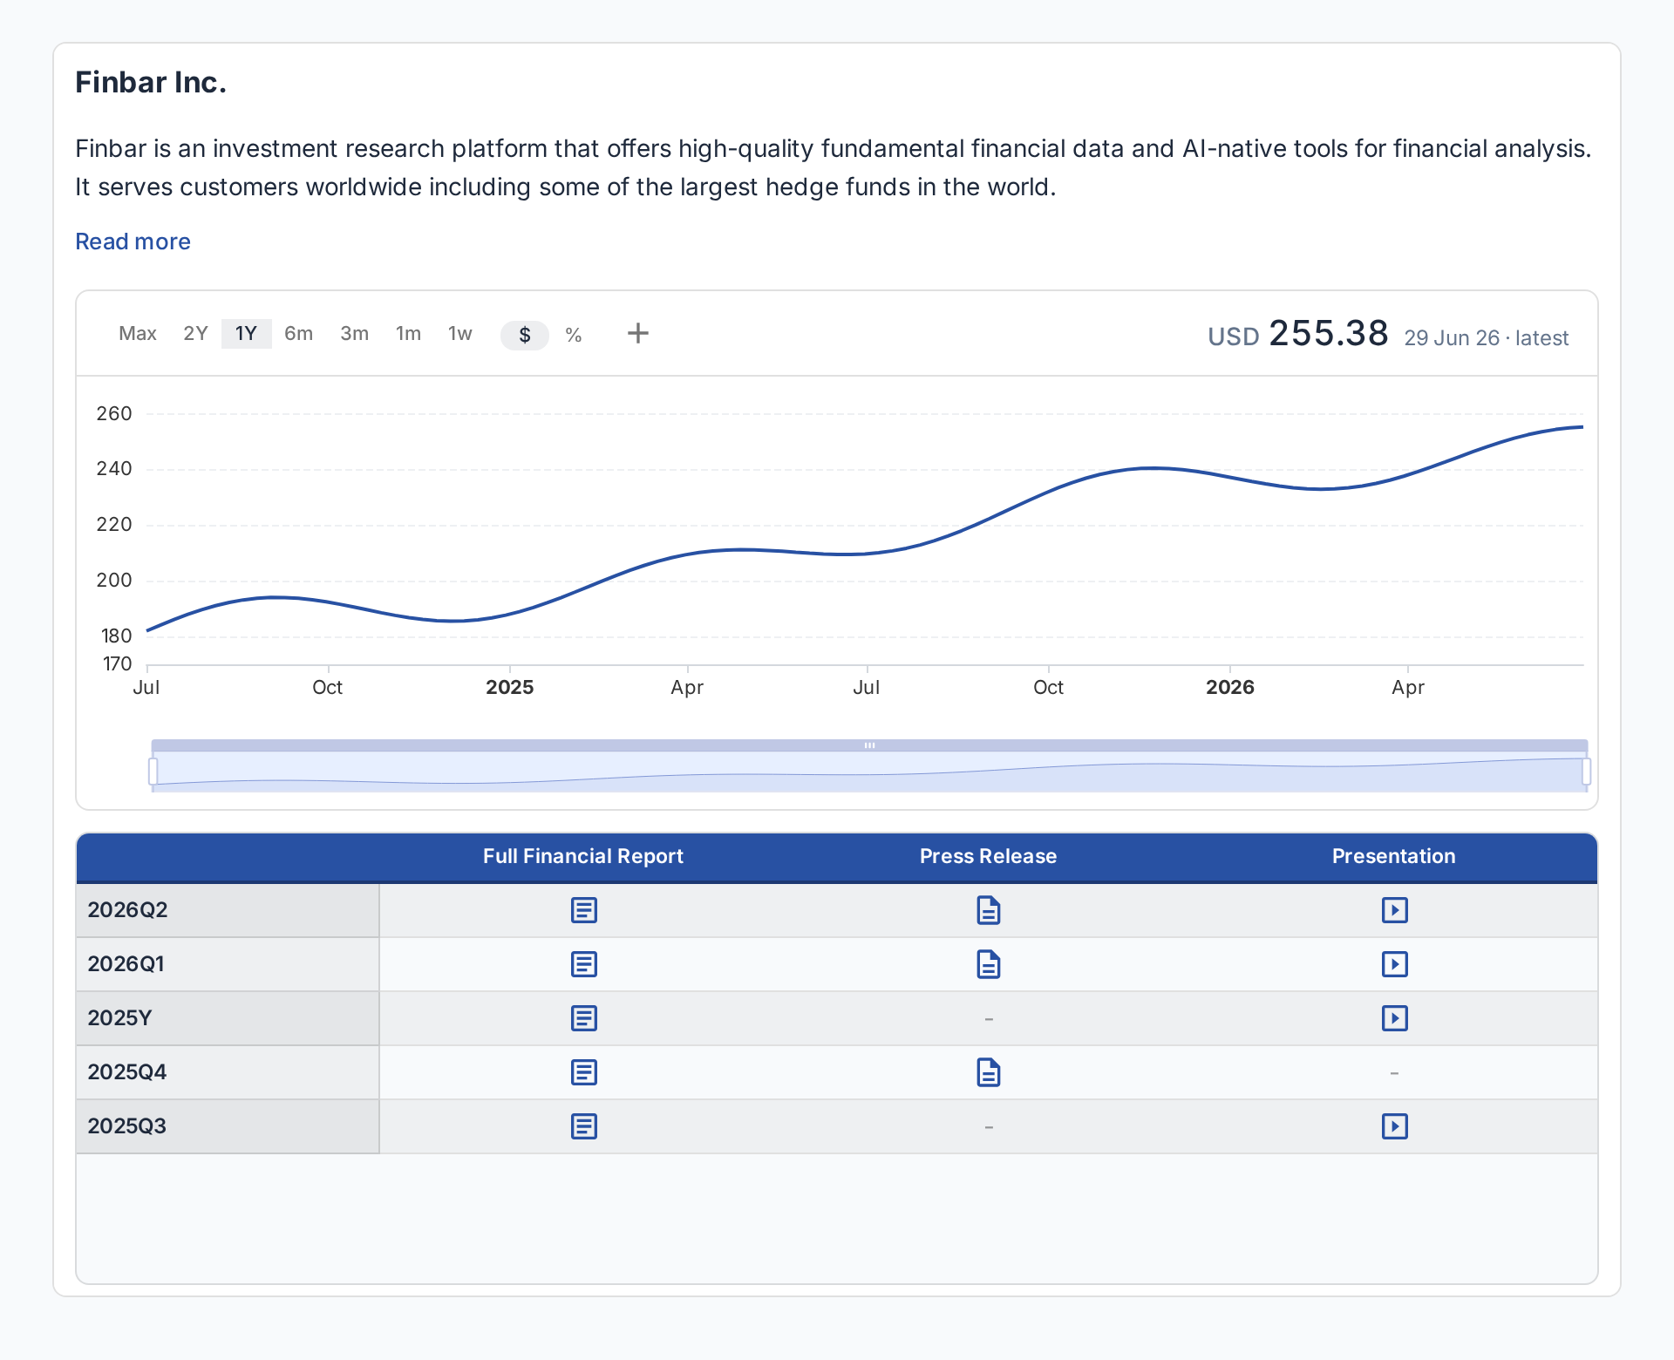Click the Press Release column header

[x=988, y=856]
